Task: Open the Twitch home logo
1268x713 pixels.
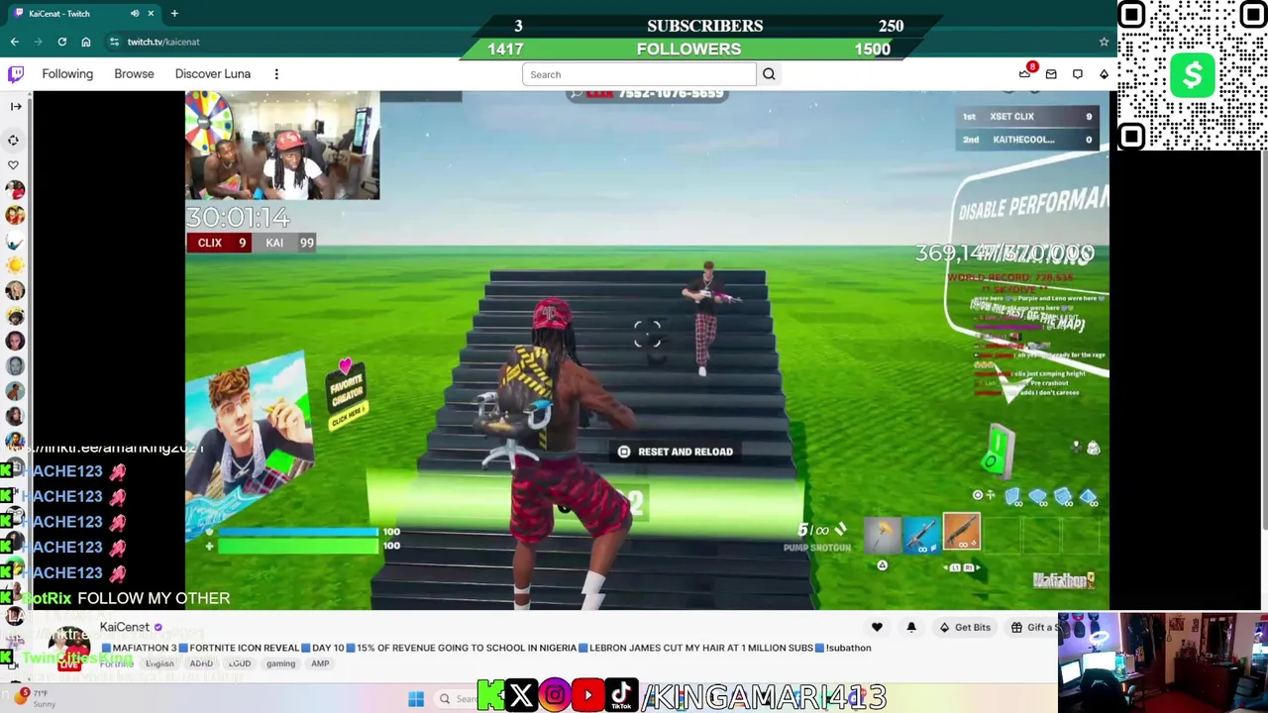Action: coord(16,74)
